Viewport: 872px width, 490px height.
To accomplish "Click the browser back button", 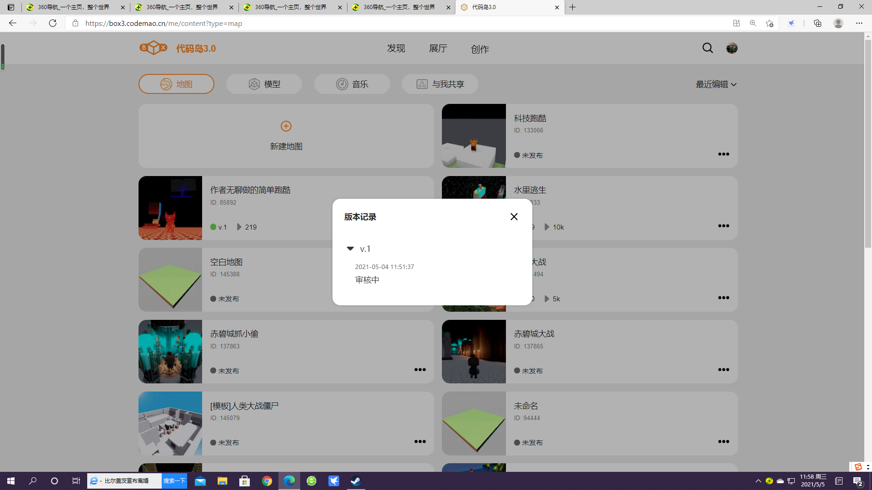I will pyautogui.click(x=13, y=23).
